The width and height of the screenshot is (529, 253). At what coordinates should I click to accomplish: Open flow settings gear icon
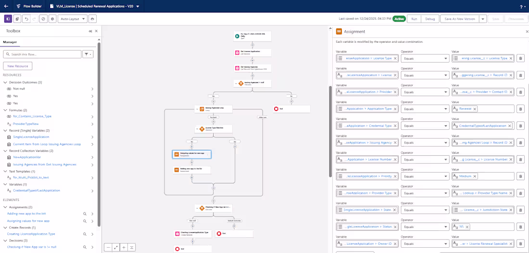coord(52,19)
